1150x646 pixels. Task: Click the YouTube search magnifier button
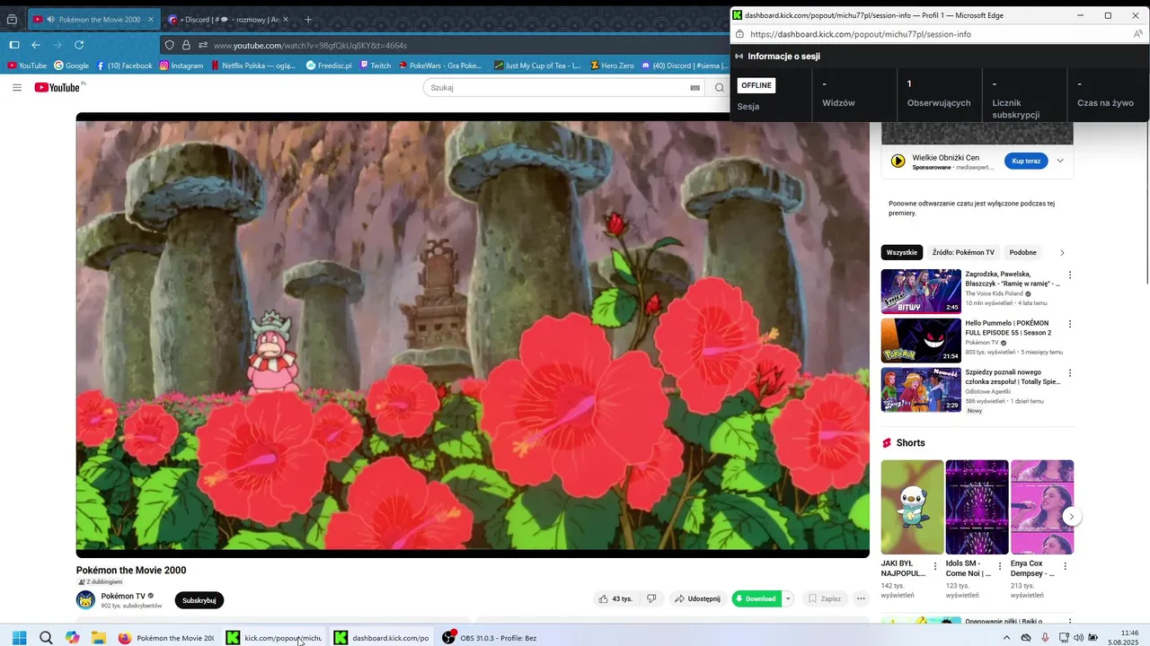[x=720, y=88]
